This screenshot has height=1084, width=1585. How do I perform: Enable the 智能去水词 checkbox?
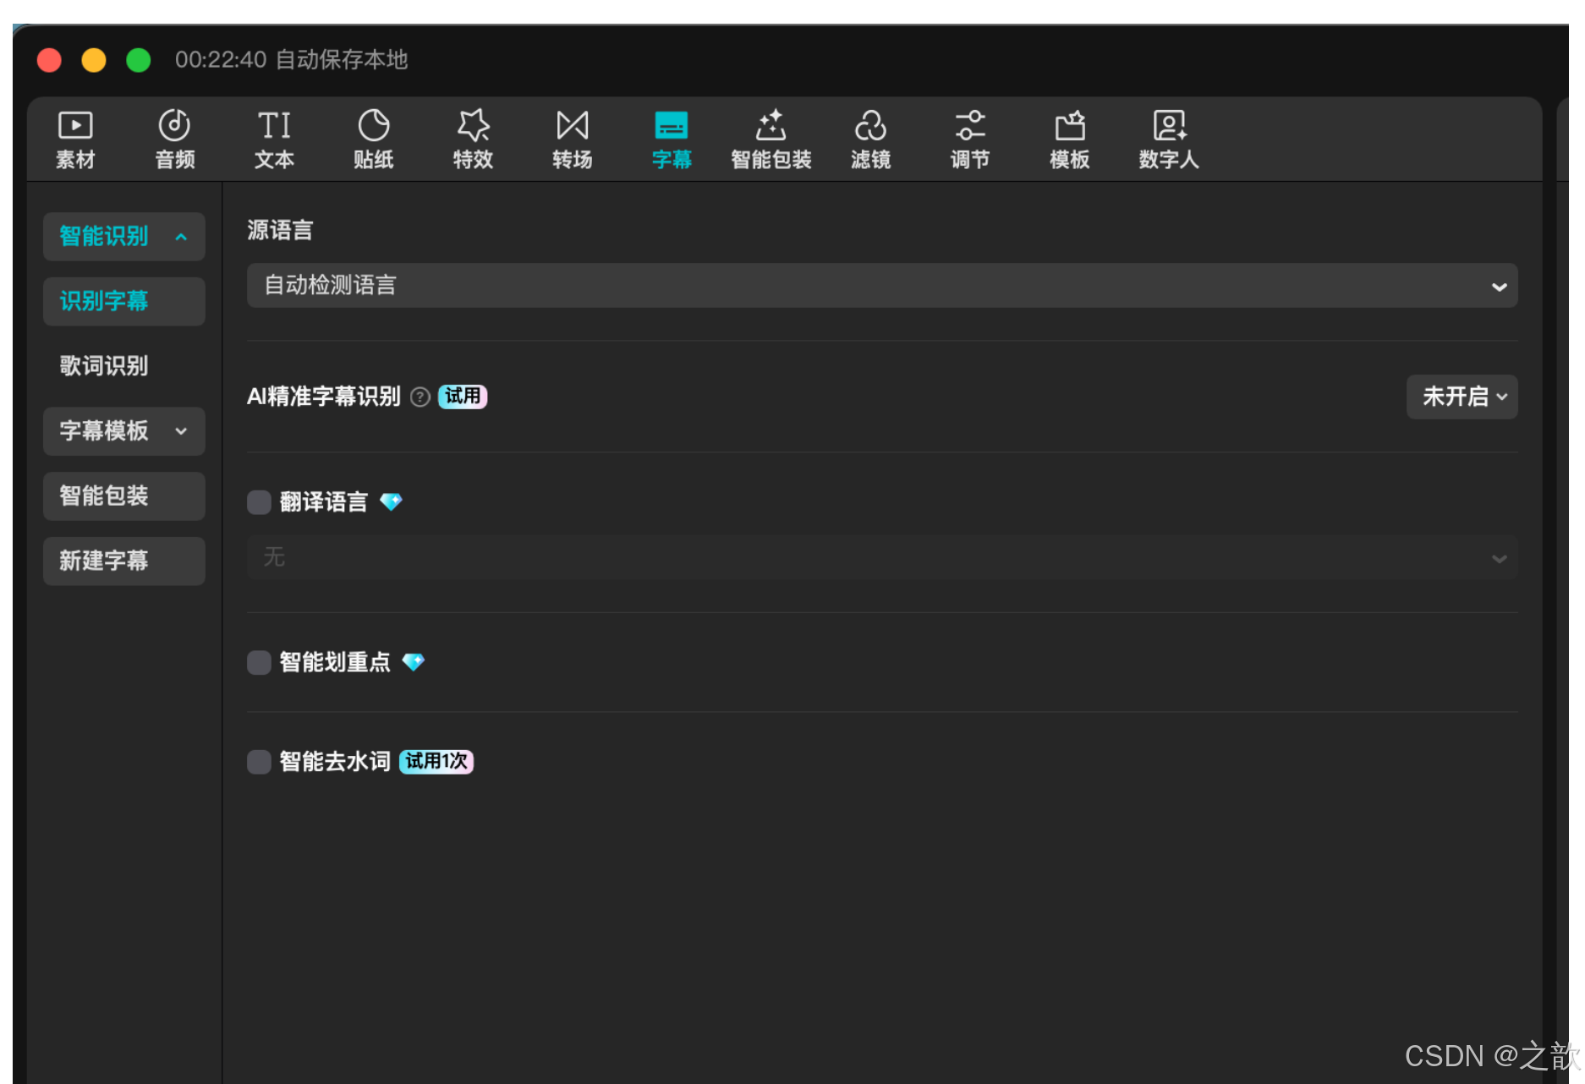tap(259, 762)
